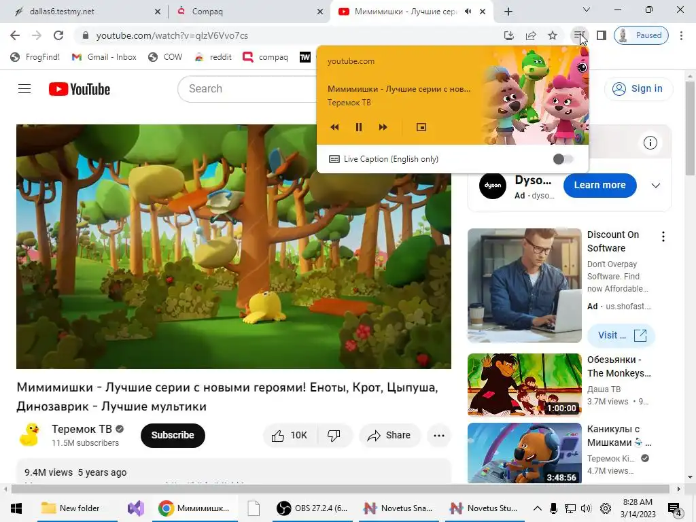Viewport: 696px width, 522px height.
Task: Click Learn more on Dyson ad
Action: (x=599, y=185)
